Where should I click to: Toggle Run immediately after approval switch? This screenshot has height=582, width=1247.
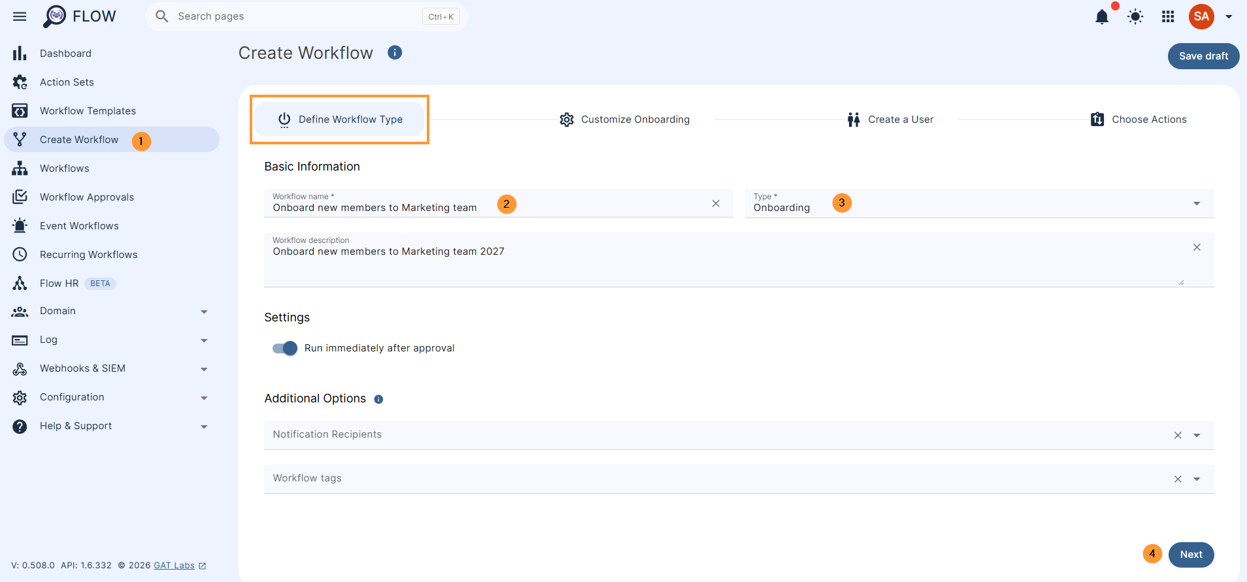click(285, 348)
